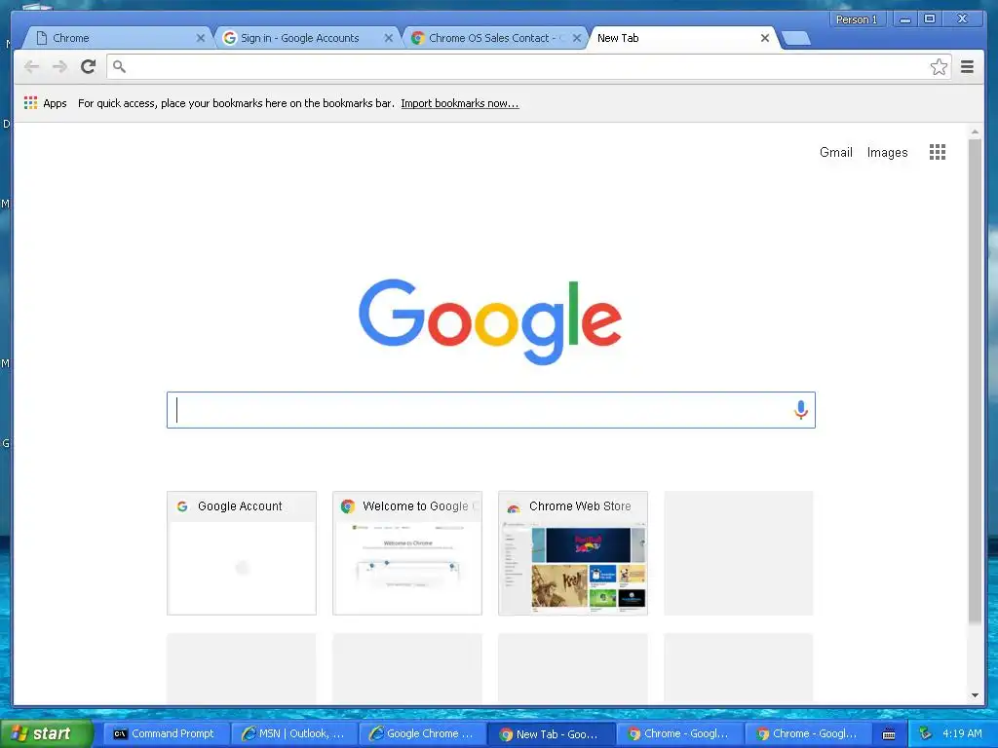Click the magnifier icon in the address bar
The image size is (998, 748).
point(119,66)
